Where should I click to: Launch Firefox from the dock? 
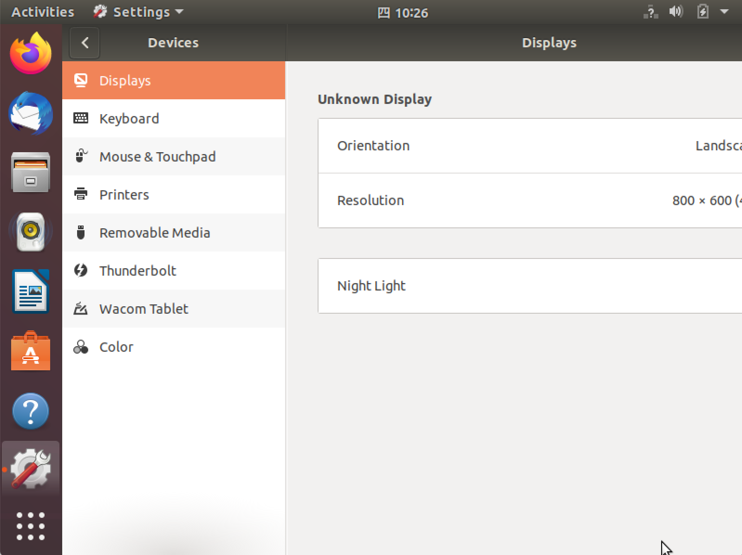click(x=31, y=53)
